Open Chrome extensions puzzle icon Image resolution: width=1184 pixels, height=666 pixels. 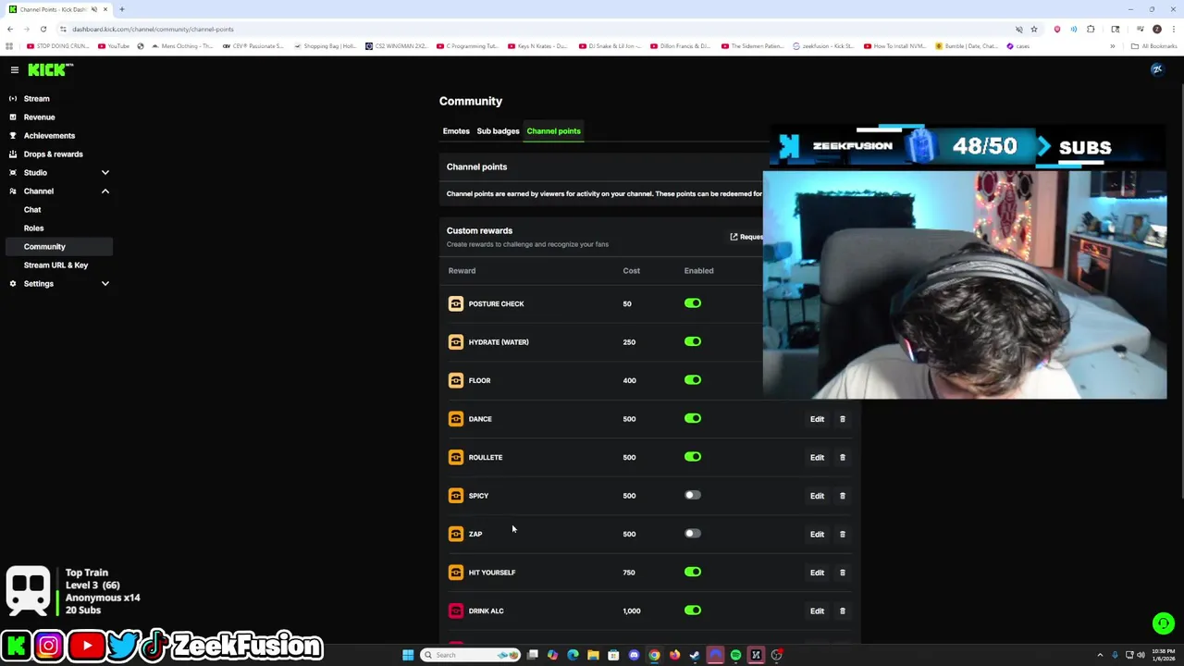point(1091,29)
